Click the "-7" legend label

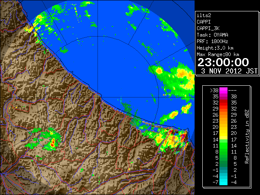215,182
